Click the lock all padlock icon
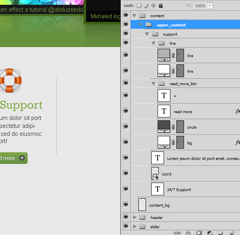240x235 pixels. tap(160, 6)
